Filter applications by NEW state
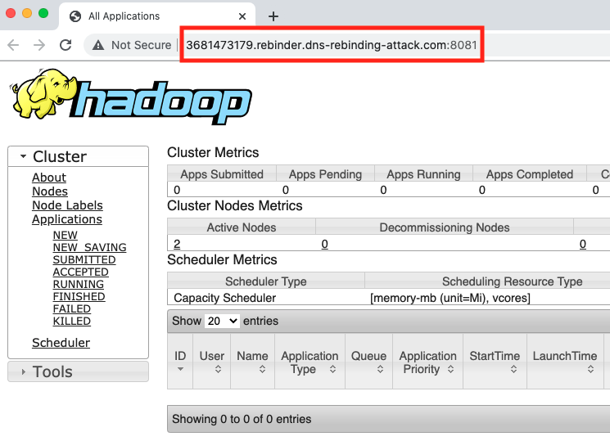Screen dimensions: 610x441 pyautogui.click(x=65, y=236)
